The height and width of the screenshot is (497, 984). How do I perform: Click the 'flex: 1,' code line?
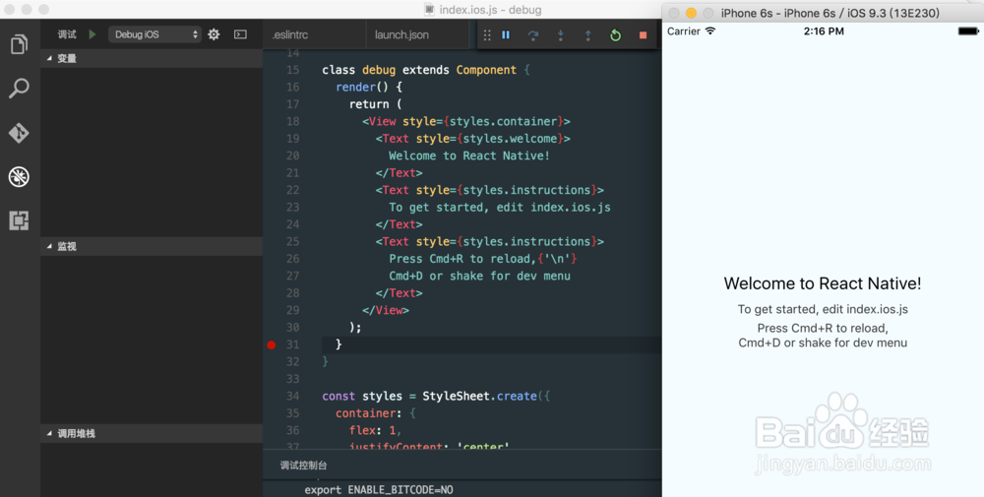(375, 430)
